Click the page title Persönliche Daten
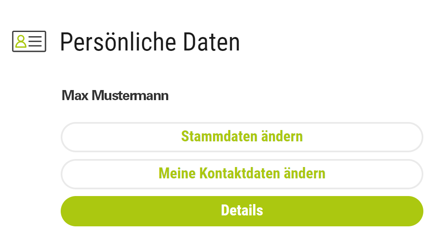The height and width of the screenshot is (252, 436). [x=150, y=42]
